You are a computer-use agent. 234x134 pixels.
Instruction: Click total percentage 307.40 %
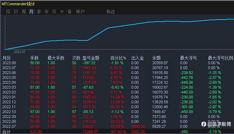pyautogui.click(x=118, y=132)
